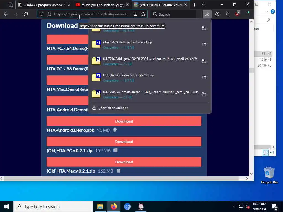Download (Old)HTA.PC.v.0.2.1.zip
The image size is (283, 212).
tap(124, 142)
